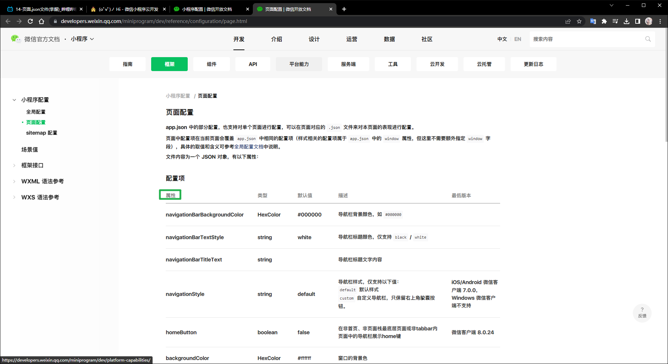Toggle the browser side panel

pos(638,21)
